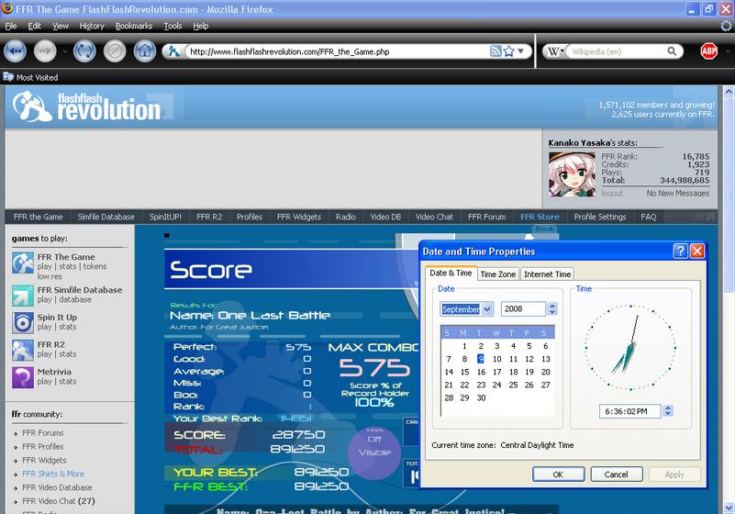Click the Adblock Plus ABP icon
This screenshot has width=735, height=514.
click(x=708, y=50)
